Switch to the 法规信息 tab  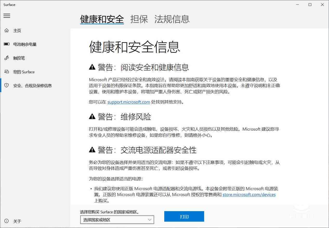pos(172,19)
